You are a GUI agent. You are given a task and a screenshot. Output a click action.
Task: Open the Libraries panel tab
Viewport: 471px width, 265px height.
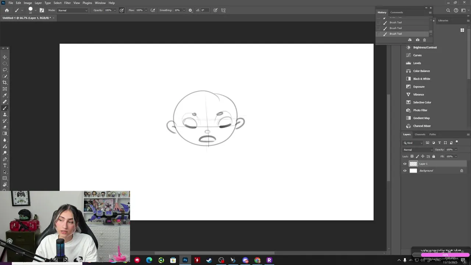(443, 20)
